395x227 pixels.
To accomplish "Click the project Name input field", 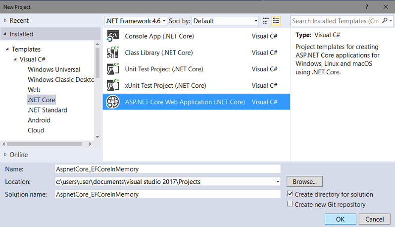I will [x=167, y=169].
